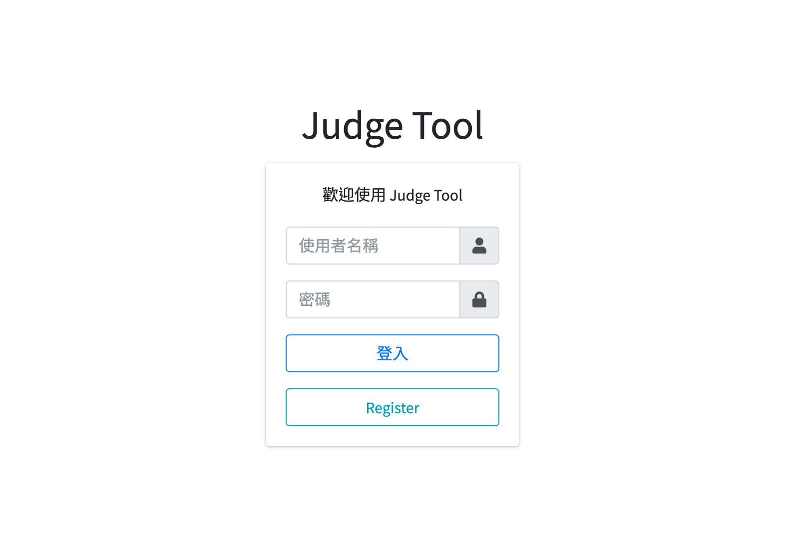Image resolution: width=810 pixels, height=542 pixels.
Task: Tap the gray addon with user glyph
Action: point(479,246)
